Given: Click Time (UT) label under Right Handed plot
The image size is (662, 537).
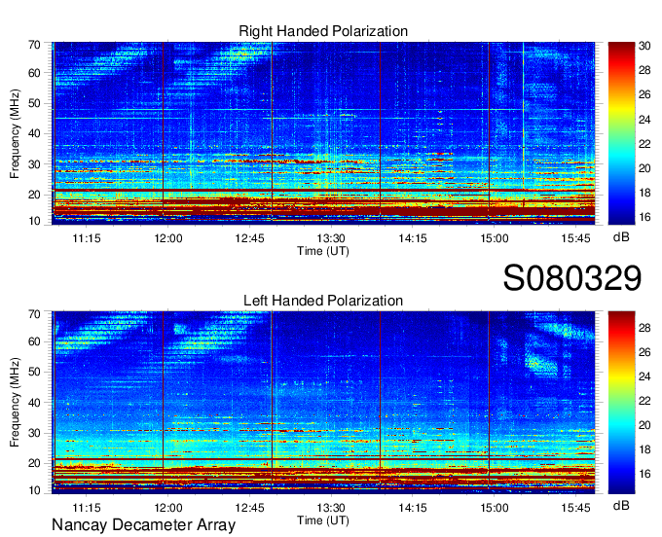Looking at the screenshot, I should point(323,251).
